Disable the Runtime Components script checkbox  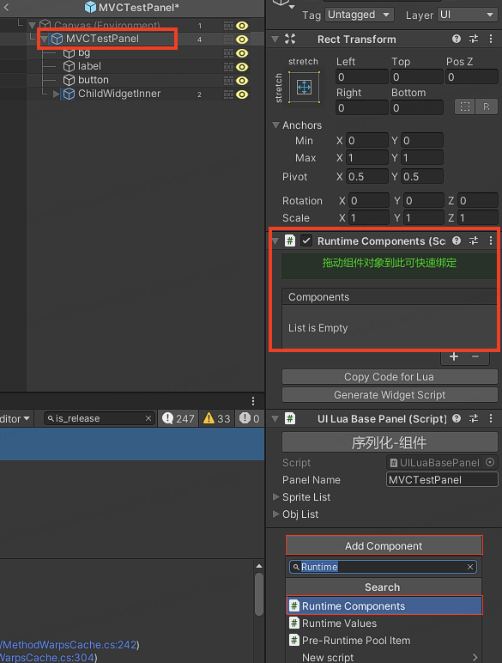click(x=306, y=240)
